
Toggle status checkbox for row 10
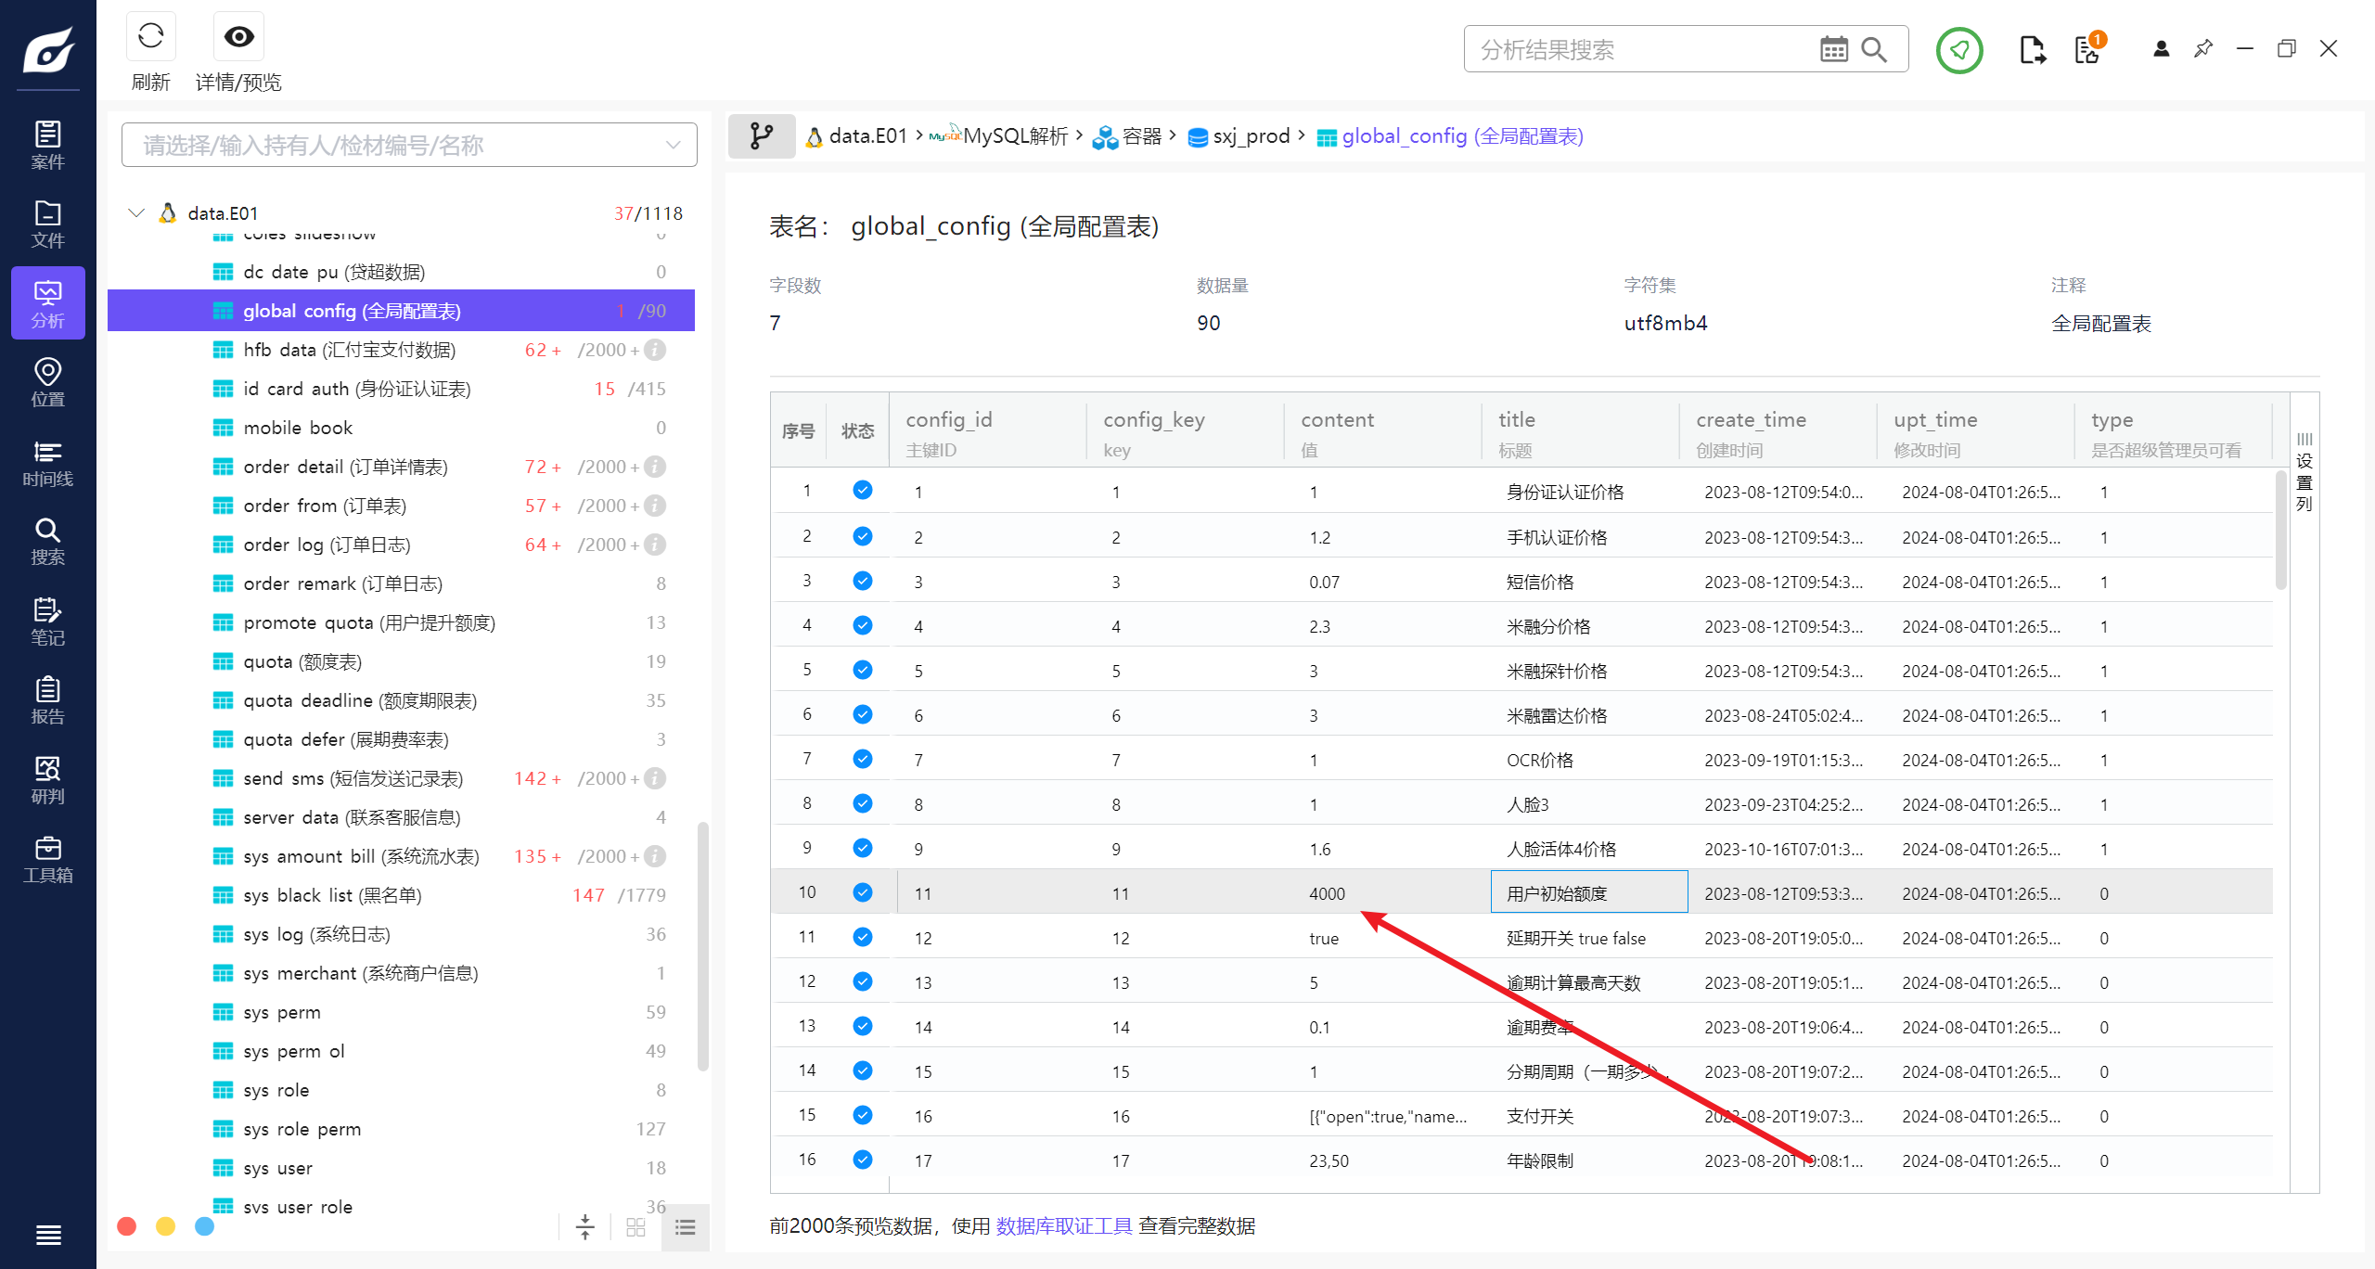pos(862,892)
